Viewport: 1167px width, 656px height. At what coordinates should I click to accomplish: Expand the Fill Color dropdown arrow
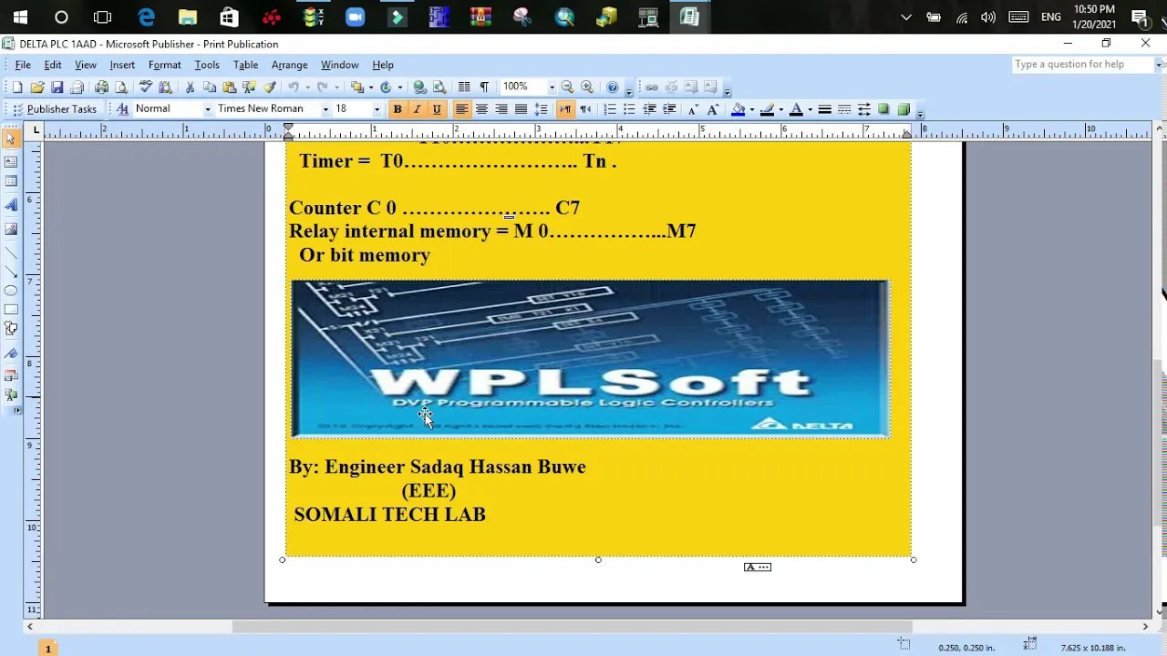click(x=751, y=109)
